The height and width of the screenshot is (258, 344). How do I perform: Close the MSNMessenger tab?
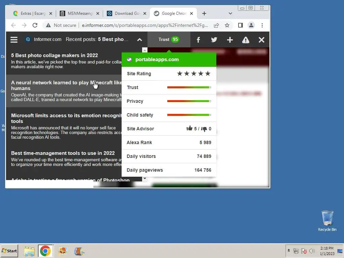(x=98, y=13)
